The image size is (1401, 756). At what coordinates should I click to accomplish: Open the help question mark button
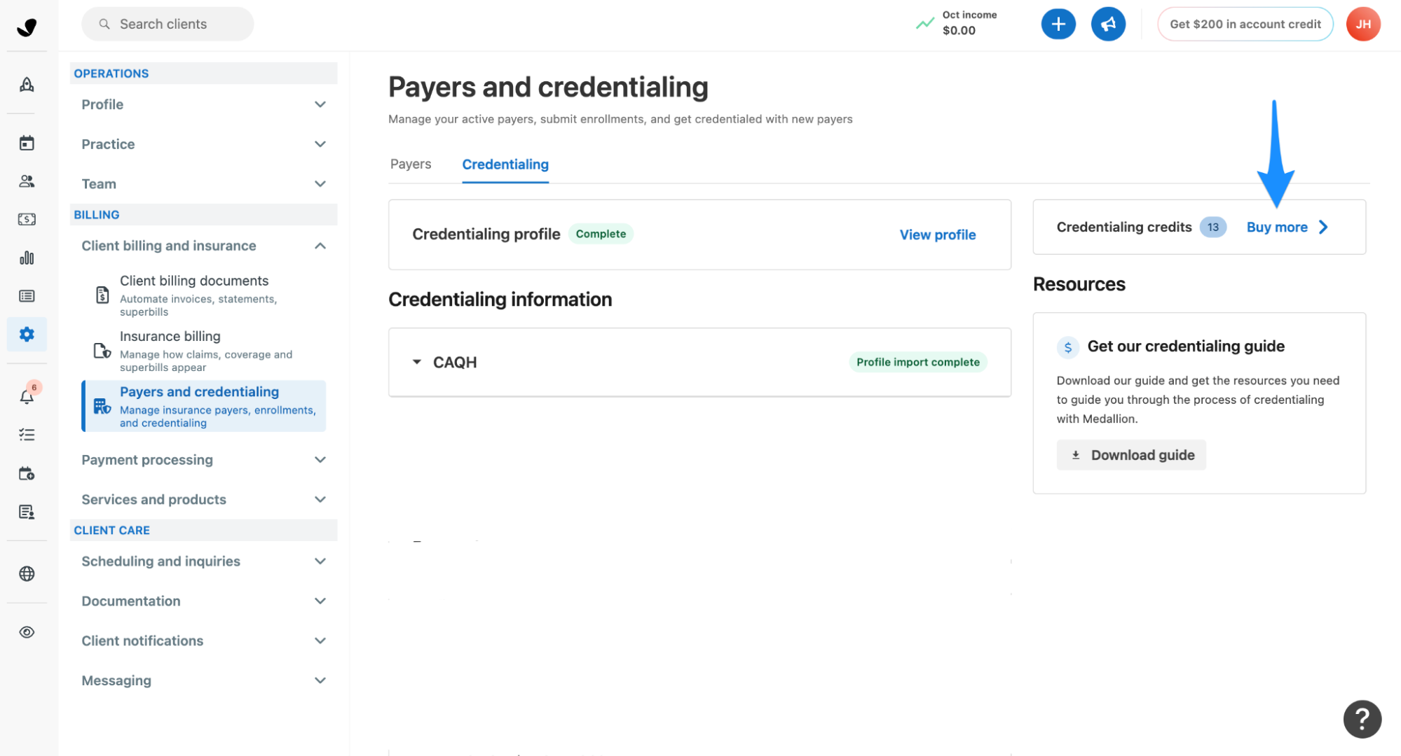pos(1362,719)
